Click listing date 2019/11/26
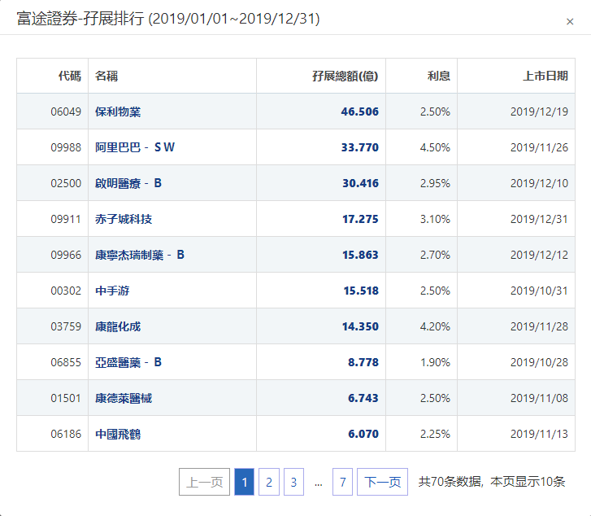The width and height of the screenshot is (591, 516). point(539,147)
